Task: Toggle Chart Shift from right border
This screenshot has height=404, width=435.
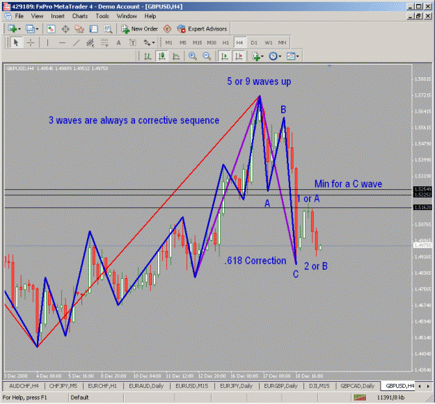Action: coord(239,56)
